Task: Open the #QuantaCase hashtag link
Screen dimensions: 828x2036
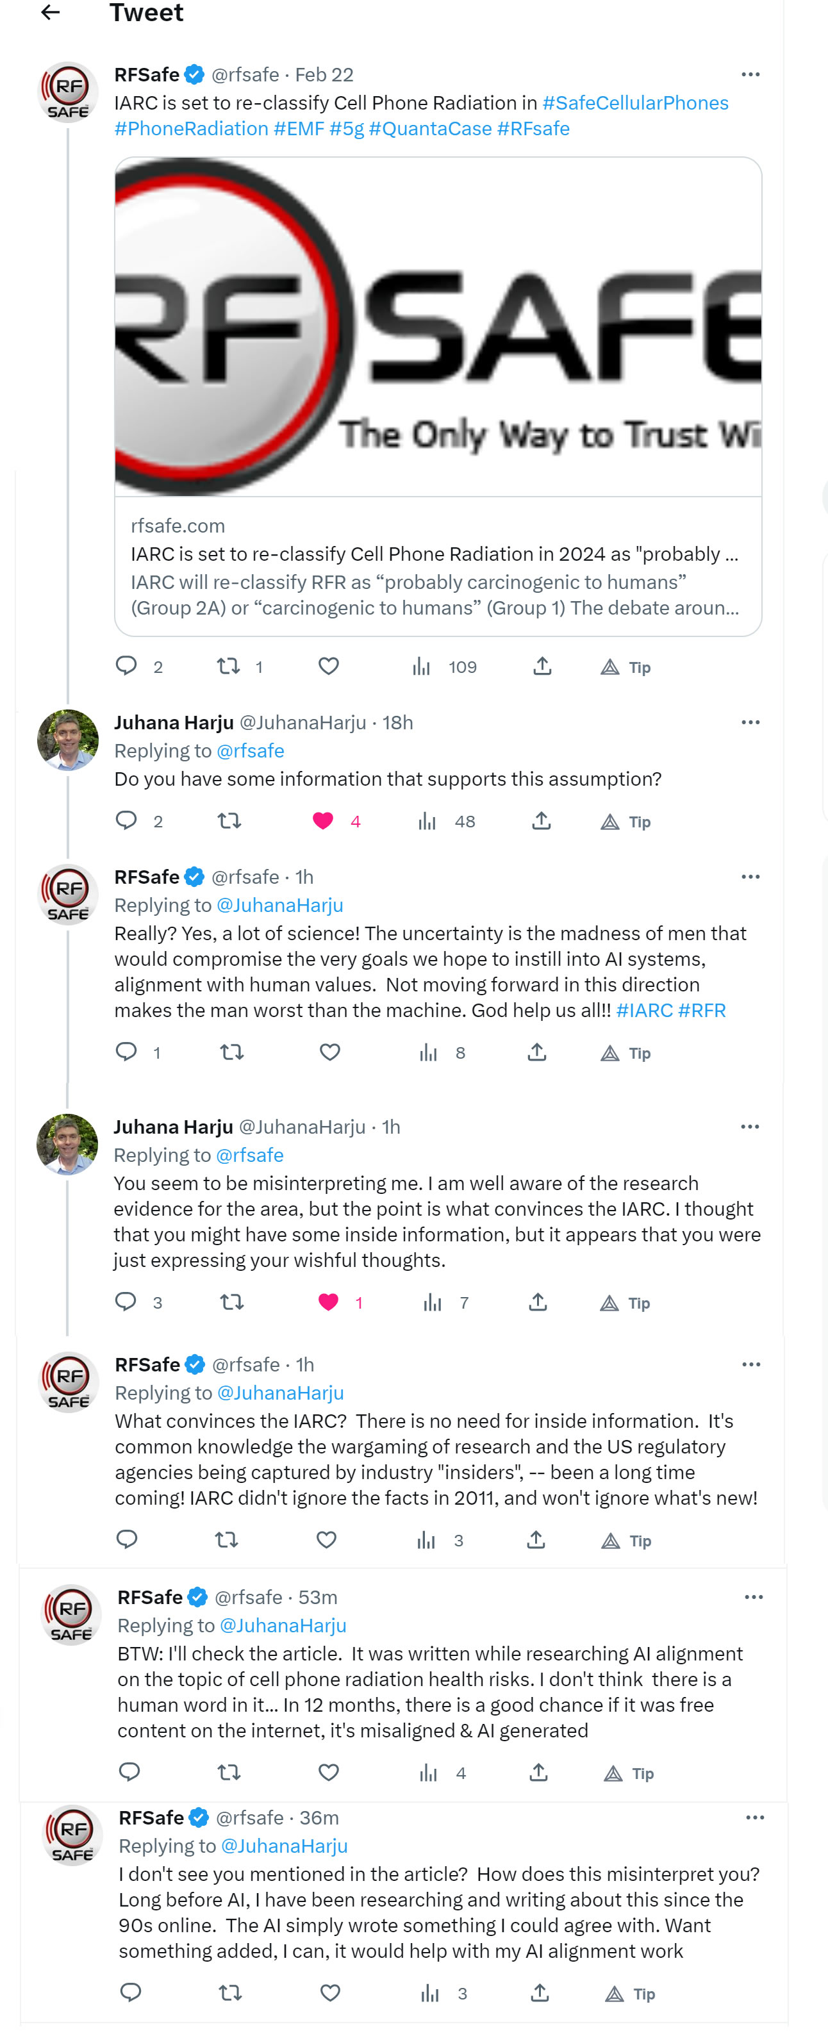Action: [430, 128]
